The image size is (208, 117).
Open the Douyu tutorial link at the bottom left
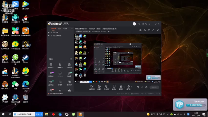point(56,94)
